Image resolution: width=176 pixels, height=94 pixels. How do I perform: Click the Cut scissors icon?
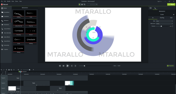(x=6, y=70)
